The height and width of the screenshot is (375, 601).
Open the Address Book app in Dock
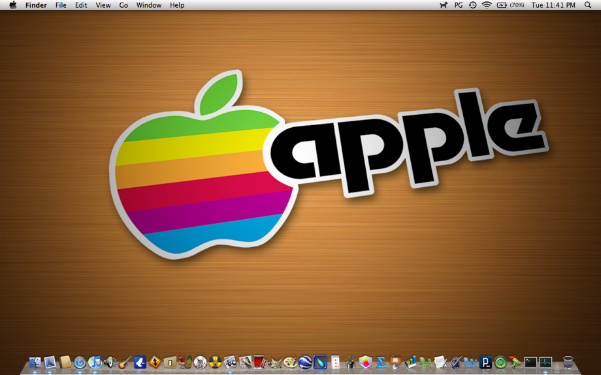click(65, 362)
